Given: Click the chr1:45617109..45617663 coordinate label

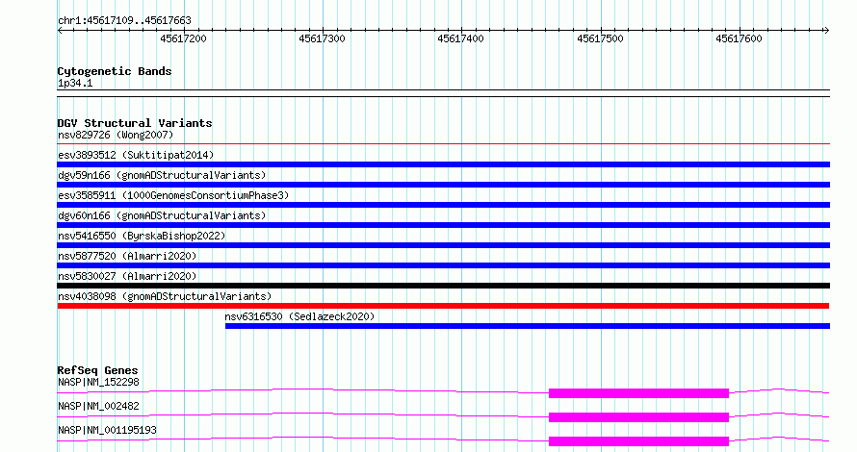Looking at the screenshot, I should coord(124,20).
